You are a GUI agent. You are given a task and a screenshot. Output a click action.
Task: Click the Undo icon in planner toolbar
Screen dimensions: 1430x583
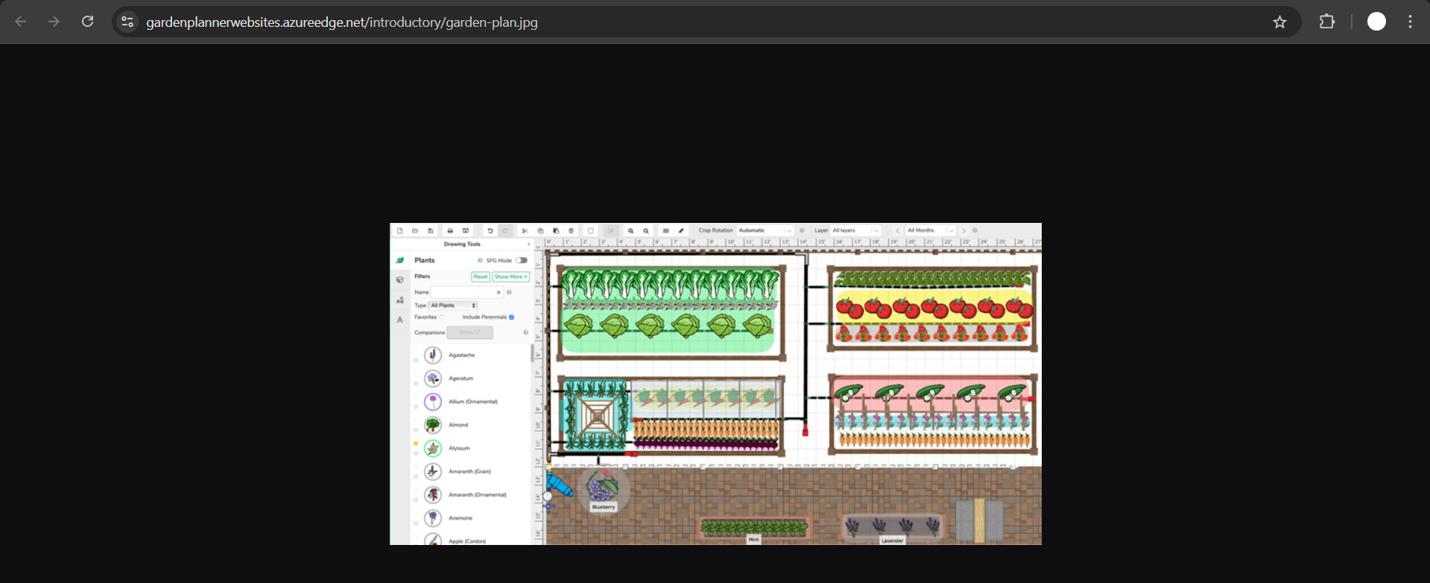click(x=490, y=231)
